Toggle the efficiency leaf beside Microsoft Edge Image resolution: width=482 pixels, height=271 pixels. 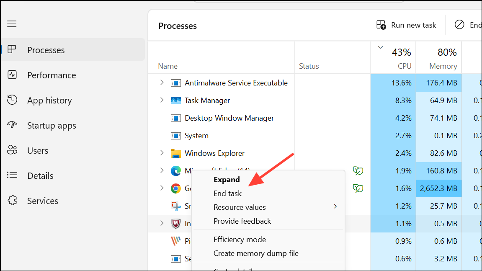click(358, 170)
